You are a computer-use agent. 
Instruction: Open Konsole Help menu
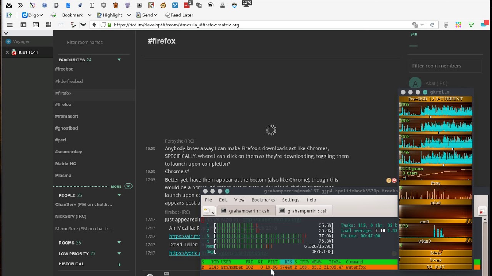311,200
